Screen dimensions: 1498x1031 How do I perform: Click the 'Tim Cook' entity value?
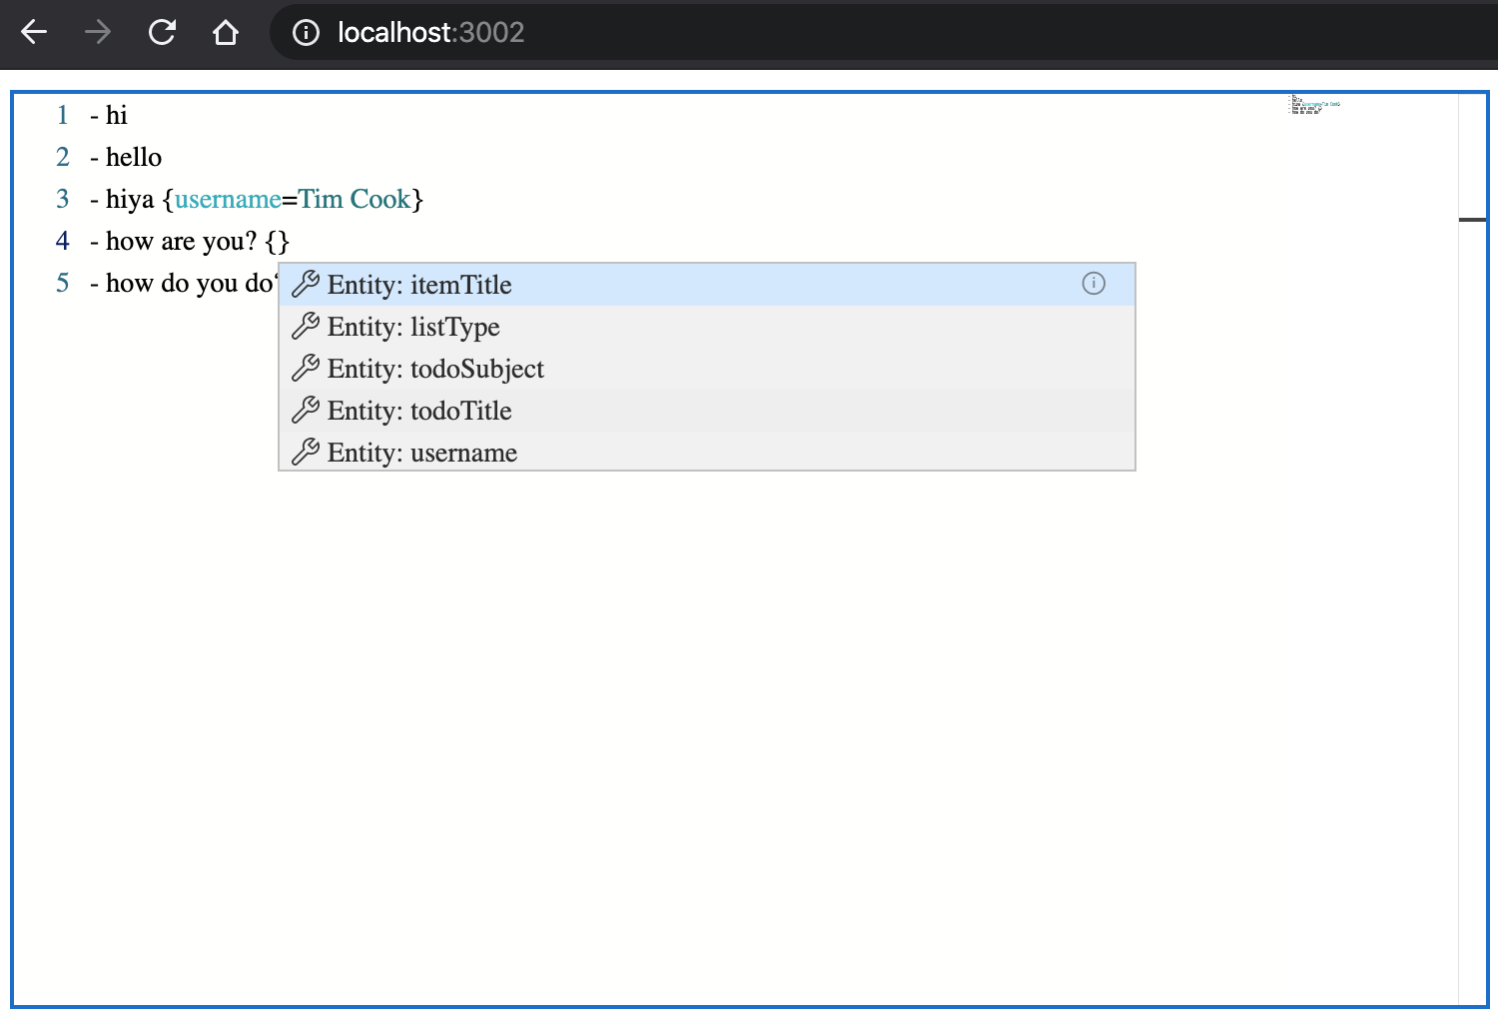click(355, 199)
